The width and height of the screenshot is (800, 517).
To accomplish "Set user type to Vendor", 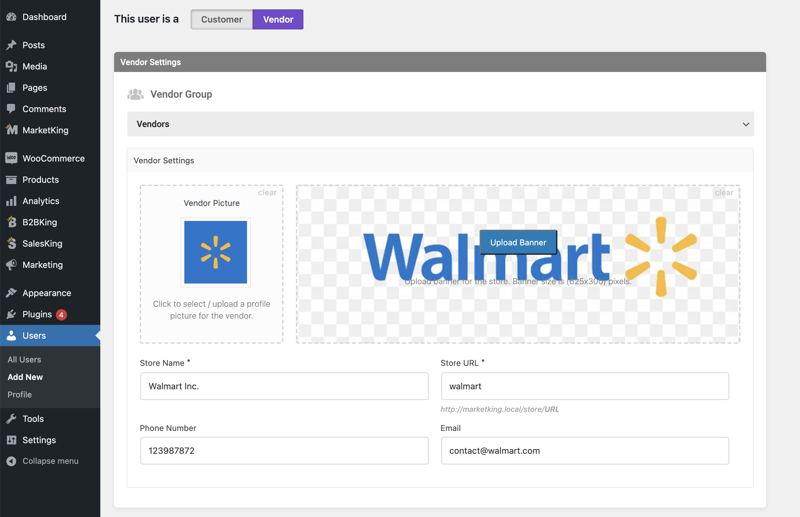I will click(278, 19).
